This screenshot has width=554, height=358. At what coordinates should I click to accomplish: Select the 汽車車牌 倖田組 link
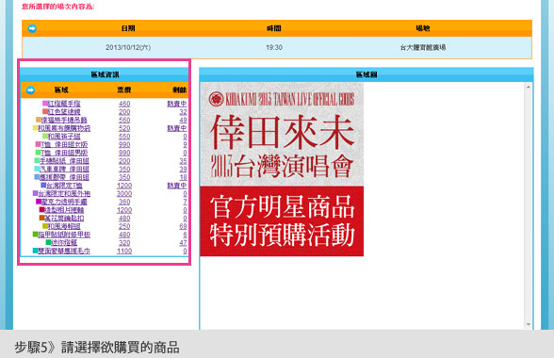64,169
